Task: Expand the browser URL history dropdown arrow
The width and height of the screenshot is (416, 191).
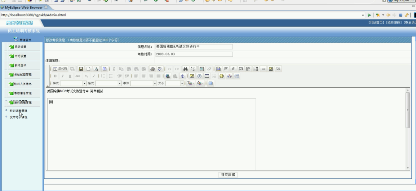Action: tap(363, 15)
